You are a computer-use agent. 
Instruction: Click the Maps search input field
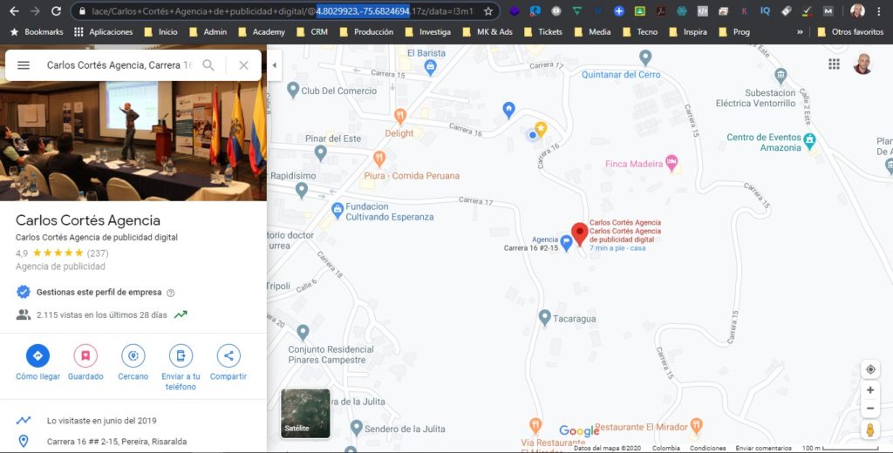(119, 65)
